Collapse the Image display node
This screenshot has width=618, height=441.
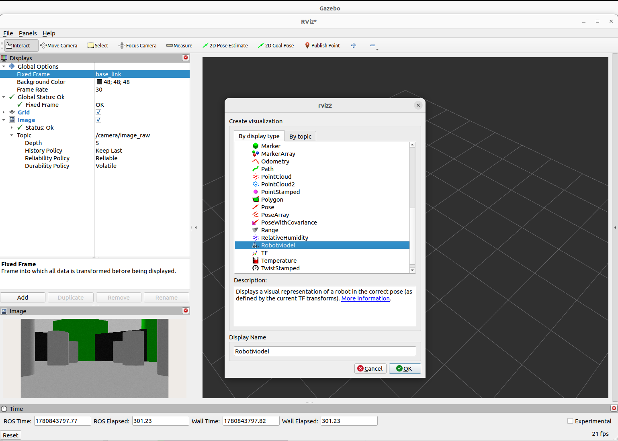point(4,120)
